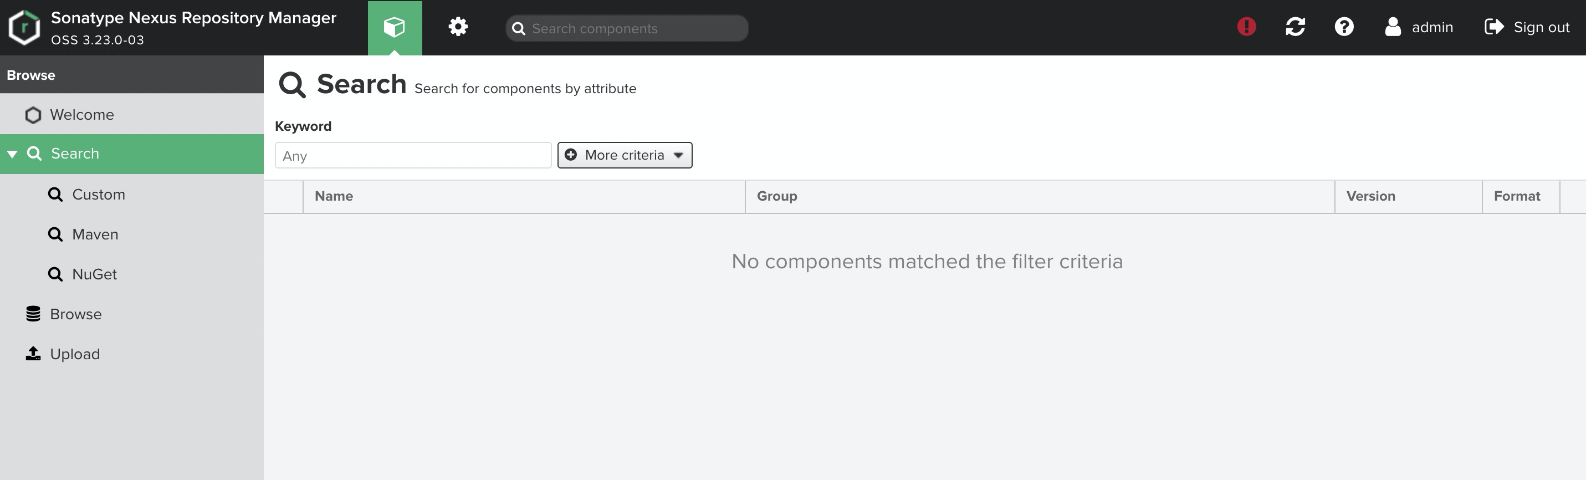Select the Maven search item
This screenshot has height=480, width=1586.
coord(95,235)
